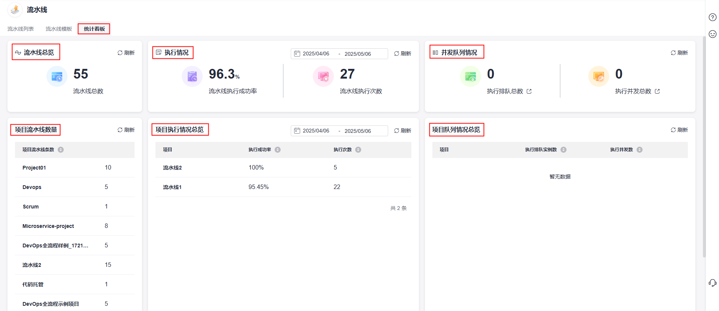Click the 并发队列情况 heading icon
Viewport: 719px width, 311px height.
click(435, 53)
